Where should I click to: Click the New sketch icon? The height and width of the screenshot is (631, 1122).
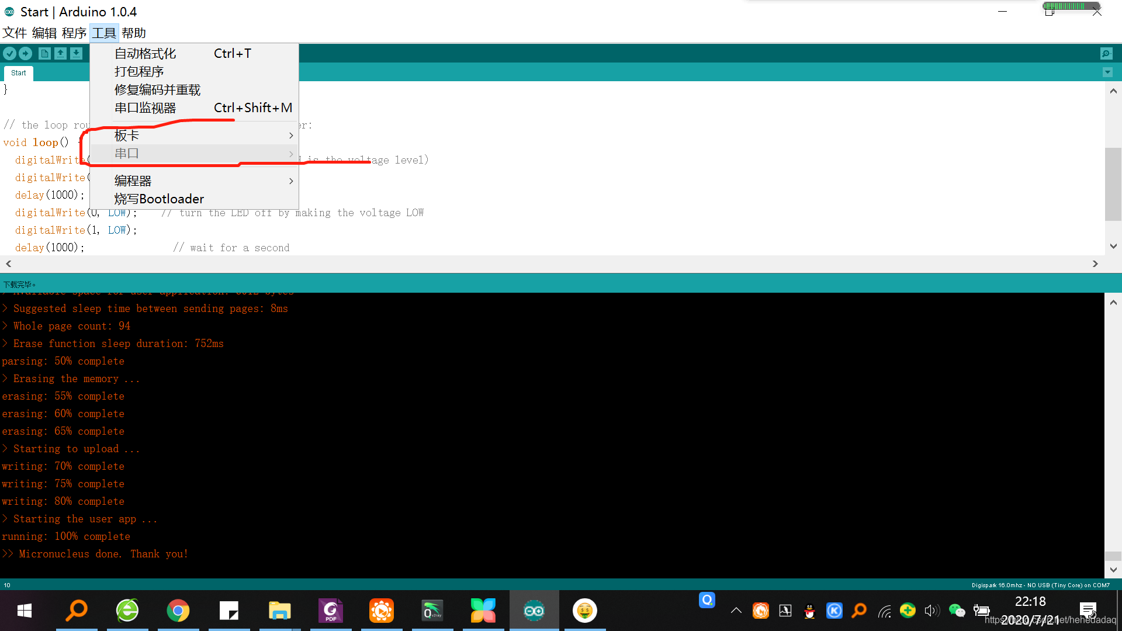pos(44,54)
